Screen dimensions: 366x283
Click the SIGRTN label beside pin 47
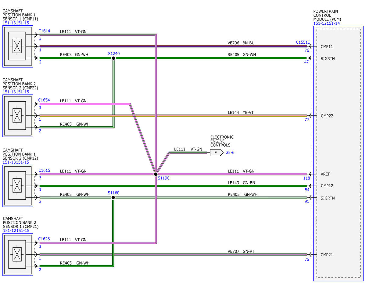coord(328,58)
